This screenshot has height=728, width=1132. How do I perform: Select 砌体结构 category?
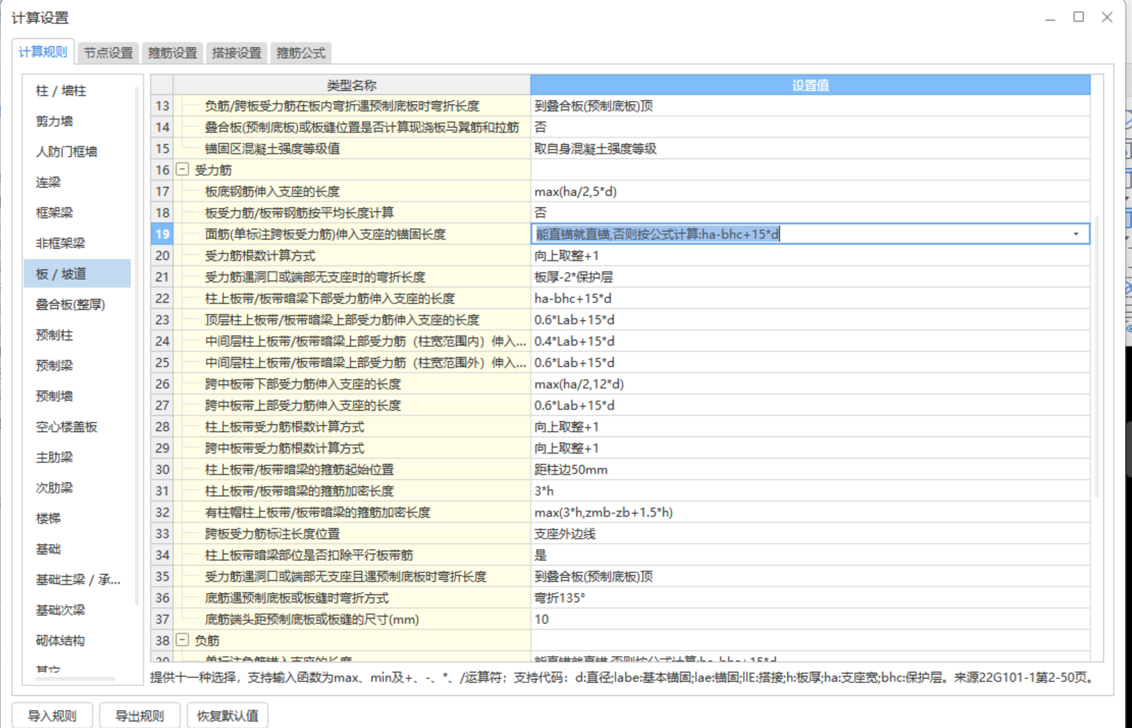(77, 640)
